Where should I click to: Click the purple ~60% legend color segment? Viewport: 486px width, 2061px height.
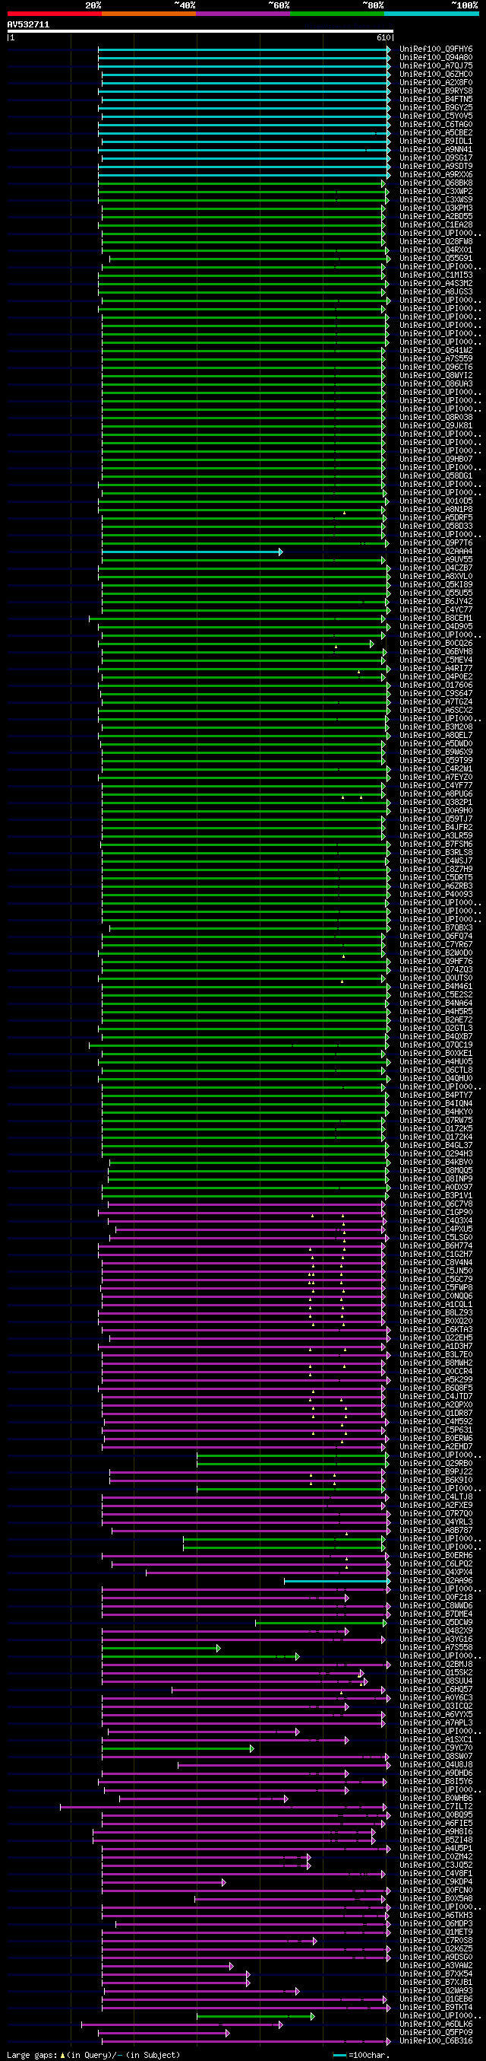coord(242,14)
